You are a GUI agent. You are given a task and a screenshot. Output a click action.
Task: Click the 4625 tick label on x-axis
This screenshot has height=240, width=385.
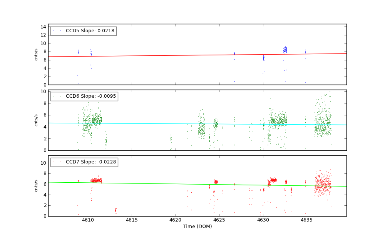pos(219,220)
